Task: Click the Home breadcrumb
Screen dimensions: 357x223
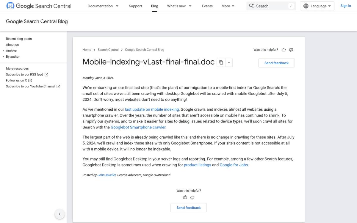Action: click(x=87, y=50)
